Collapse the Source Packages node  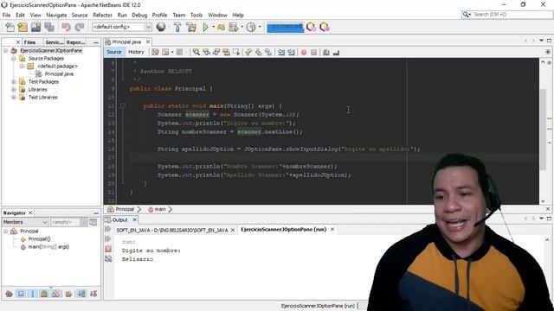click(14, 59)
